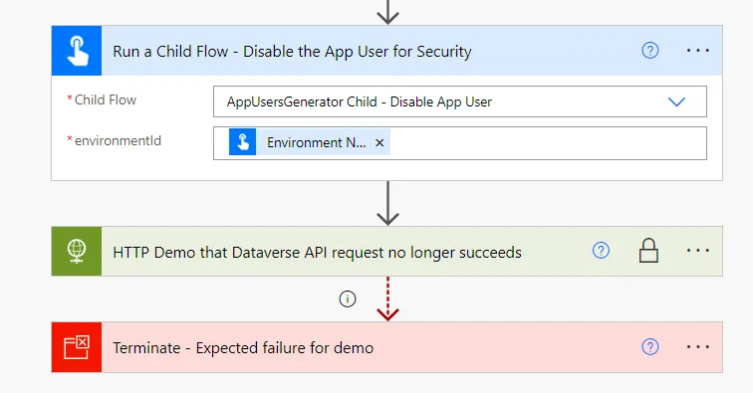This screenshot has width=753, height=393.
Task: Remove the Environment N... token from environmentId
Action: [x=379, y=142]
